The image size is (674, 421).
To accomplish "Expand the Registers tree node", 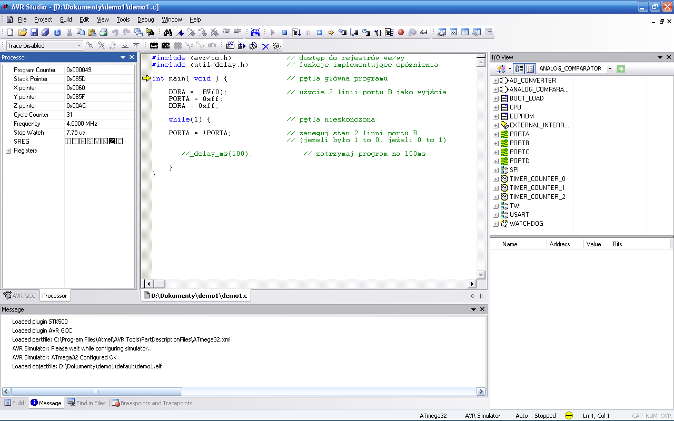I will (x=8, y=151).
